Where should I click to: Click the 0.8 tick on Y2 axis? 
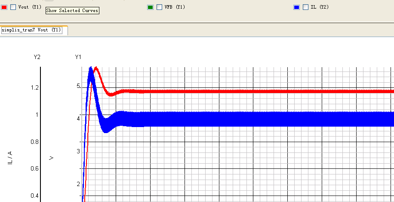coord(34,142)
